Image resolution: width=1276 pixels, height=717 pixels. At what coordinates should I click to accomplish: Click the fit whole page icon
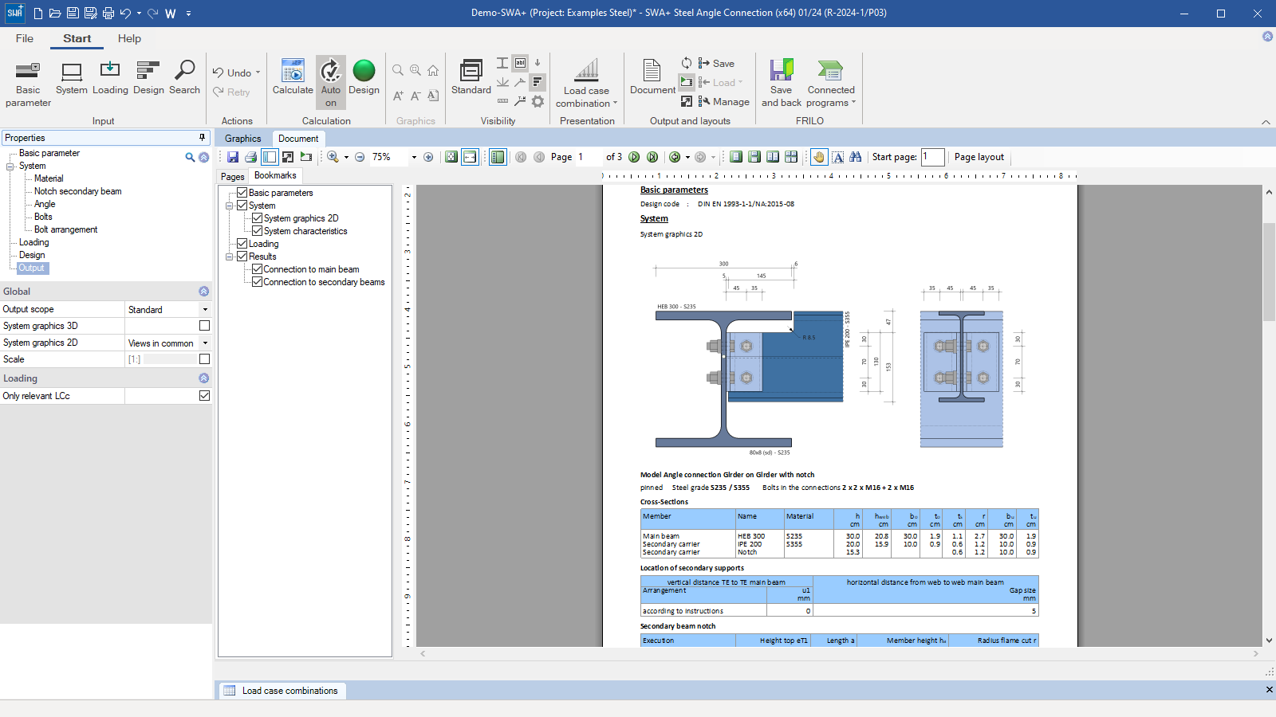[x=451, y=157]
